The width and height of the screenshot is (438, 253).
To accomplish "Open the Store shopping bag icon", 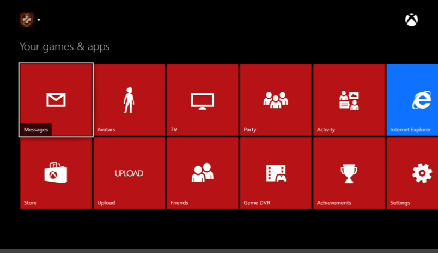I will click(56, 173).
